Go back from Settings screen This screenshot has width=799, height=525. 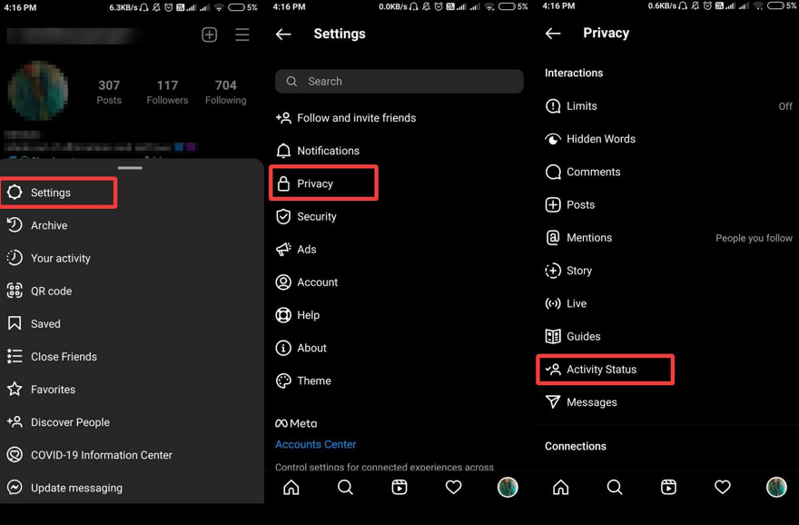coord(283,35)
